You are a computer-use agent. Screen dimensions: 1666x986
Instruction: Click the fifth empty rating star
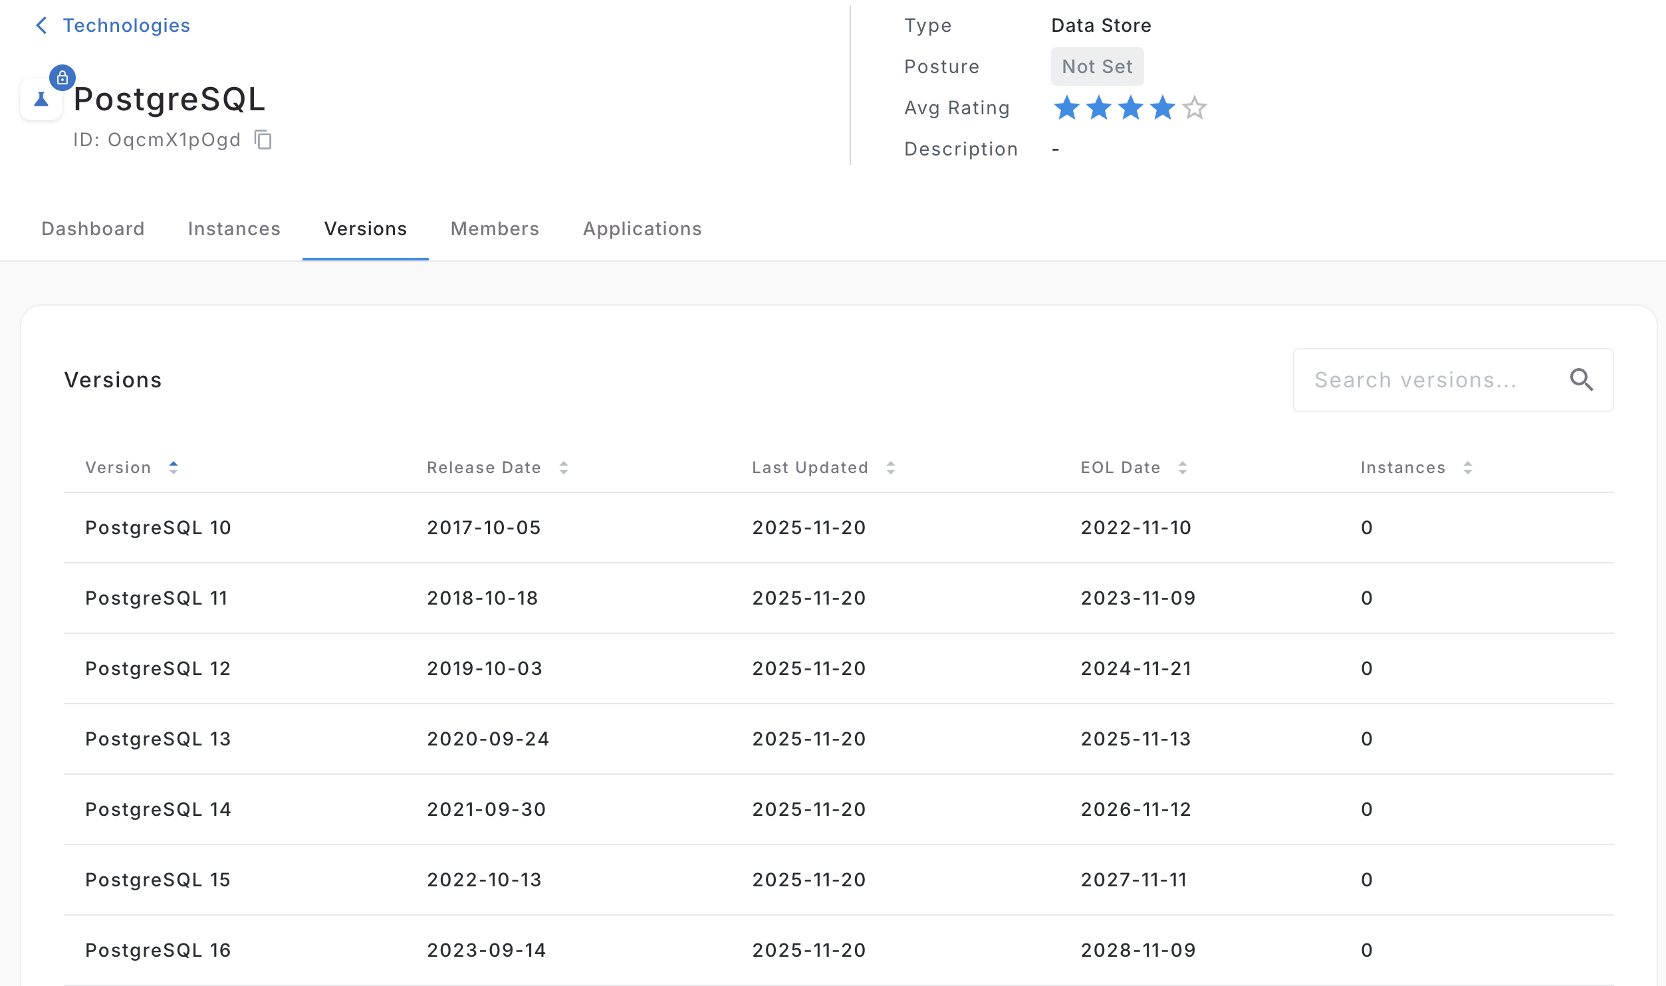click(1194, 108)
